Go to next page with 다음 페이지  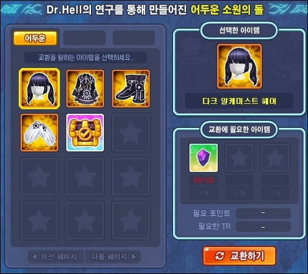(x=113, y=257)
